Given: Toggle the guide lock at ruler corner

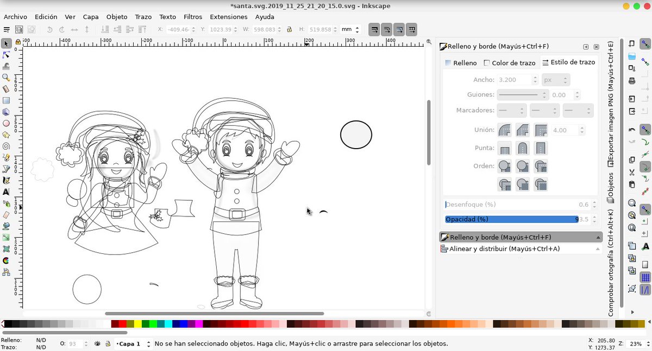Looking at the screenshot, I should pos(18,41).
